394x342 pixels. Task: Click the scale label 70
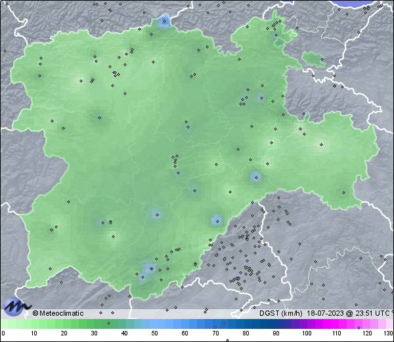(215, 333)
